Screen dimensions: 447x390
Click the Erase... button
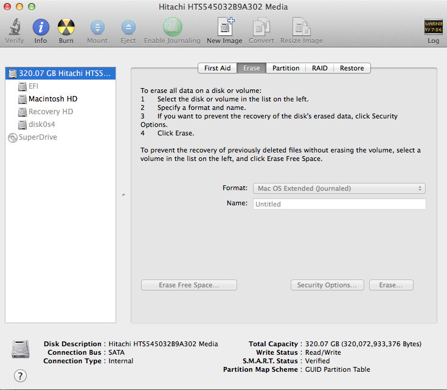(x=391, y=285)
